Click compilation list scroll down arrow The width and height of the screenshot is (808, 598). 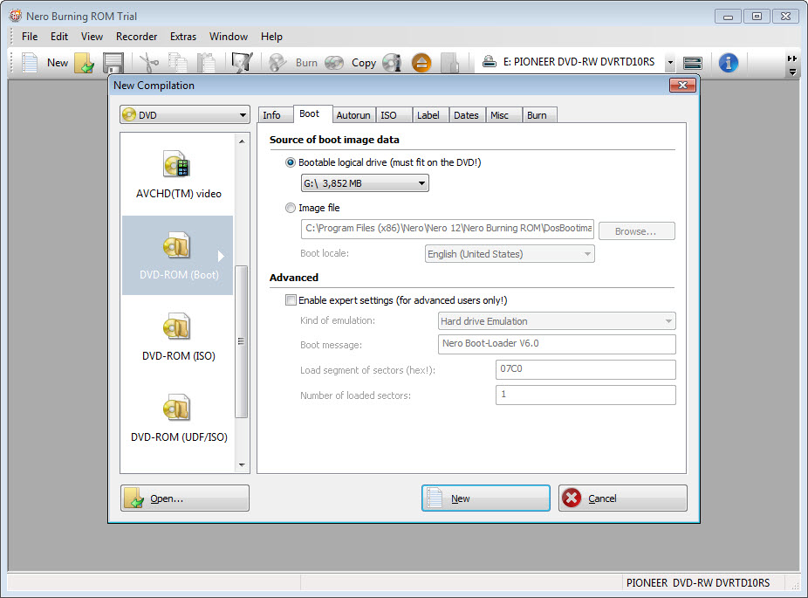pos(242,465)
